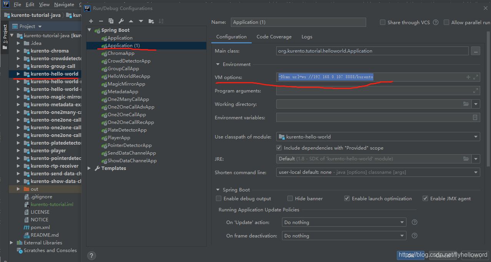This screenshot has width=491, height=262.
Task: Toggle Enable launch optimization checkbox
Action: [x=347, y=198]
